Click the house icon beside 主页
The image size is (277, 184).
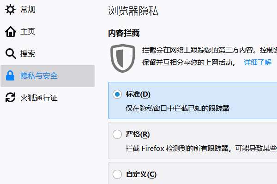pos(11,32)
